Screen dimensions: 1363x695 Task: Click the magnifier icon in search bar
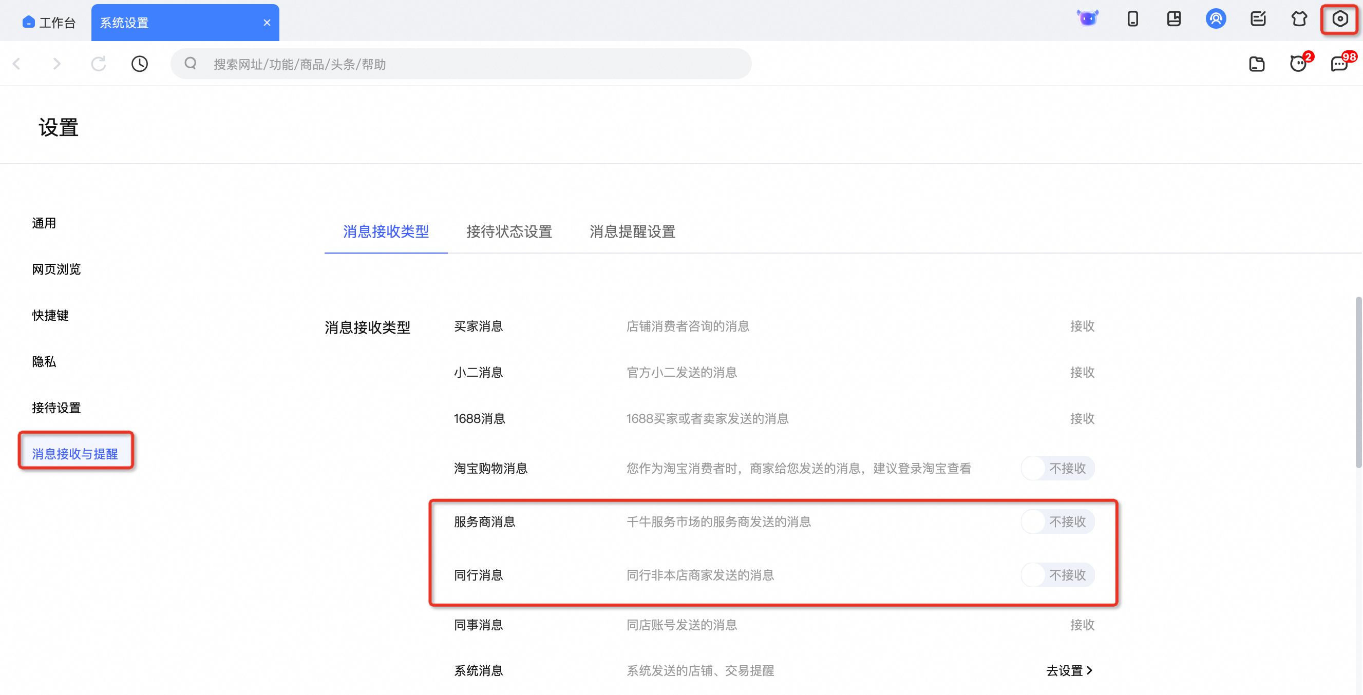pos(191,64)
